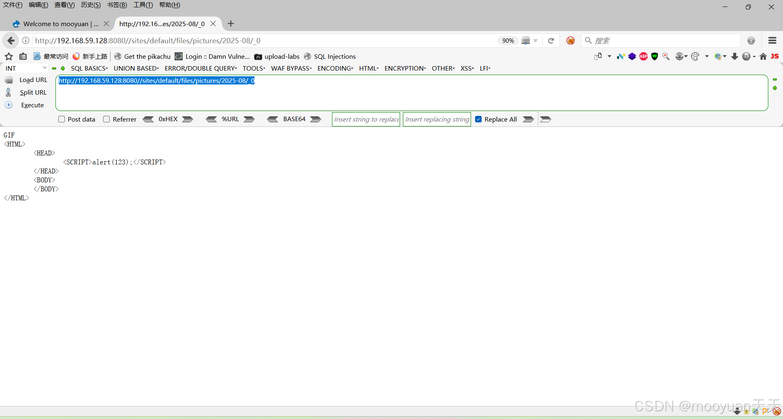Expand the LFI menu
This screenshot has width=783, height=419.
pyautogui.click(x=485, y=68)
